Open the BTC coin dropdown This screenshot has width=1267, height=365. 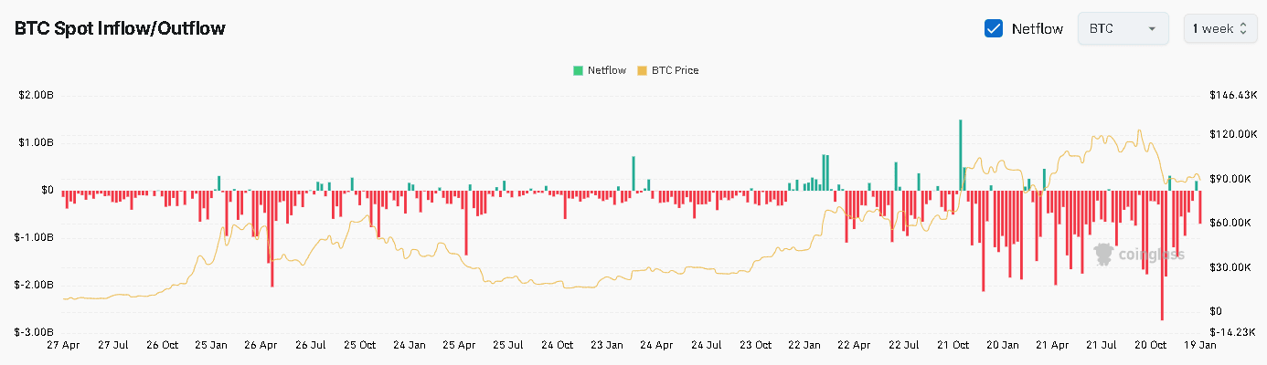1123,28
